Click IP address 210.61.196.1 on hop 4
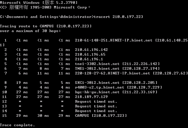Screen dimensions: 188x128 pyautogui.click(x=89, y=59)
